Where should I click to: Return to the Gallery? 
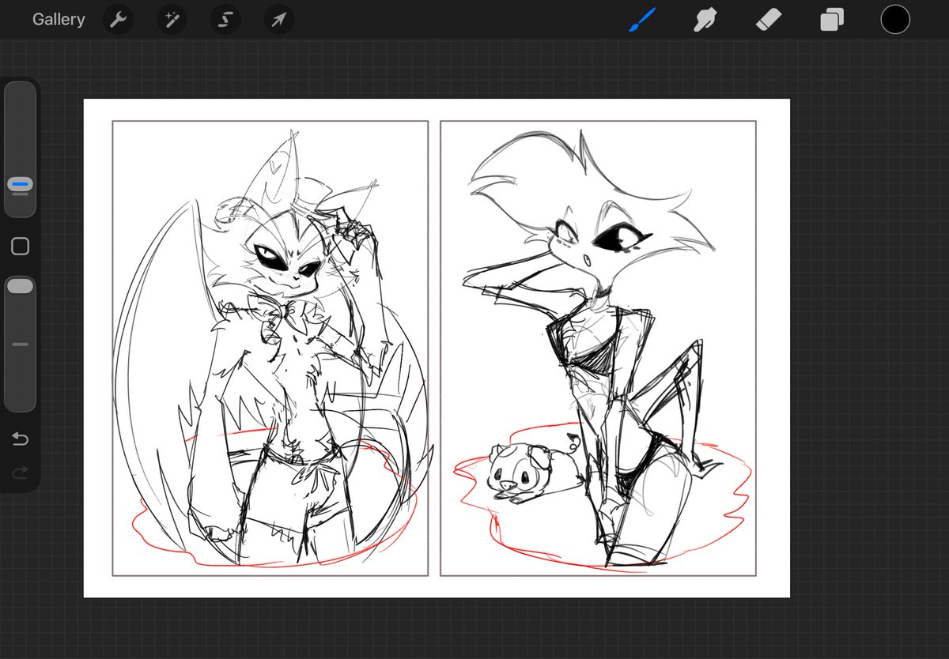tap(59, 20)
